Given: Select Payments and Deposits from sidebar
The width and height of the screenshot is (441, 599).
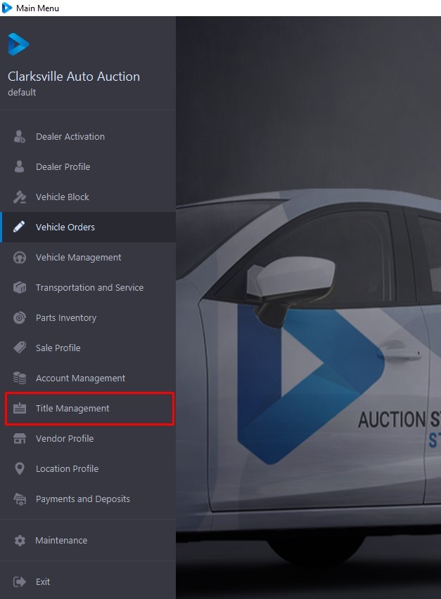Looking at the screenshot, I should point(82,499).
